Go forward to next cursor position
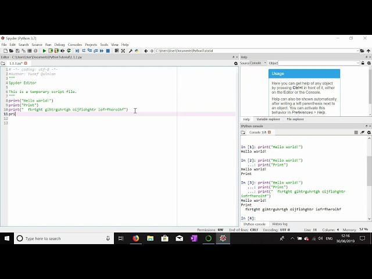The width and height of the screenshot is (372, 279). point(152,51)
